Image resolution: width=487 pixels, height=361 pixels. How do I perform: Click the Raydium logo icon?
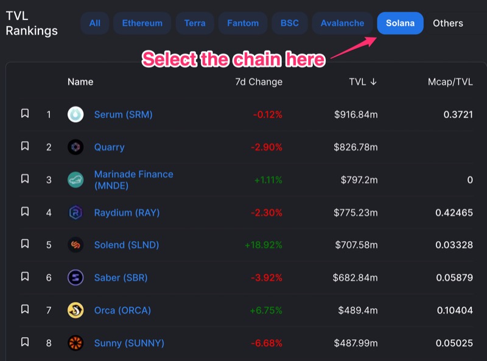click(75, 212)
